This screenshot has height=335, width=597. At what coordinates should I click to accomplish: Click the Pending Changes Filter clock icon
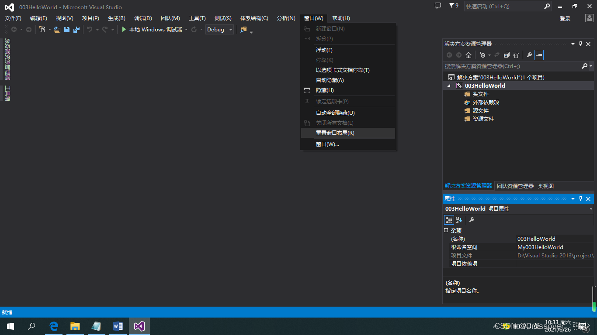pyautogui.click(x=482, y=55)
